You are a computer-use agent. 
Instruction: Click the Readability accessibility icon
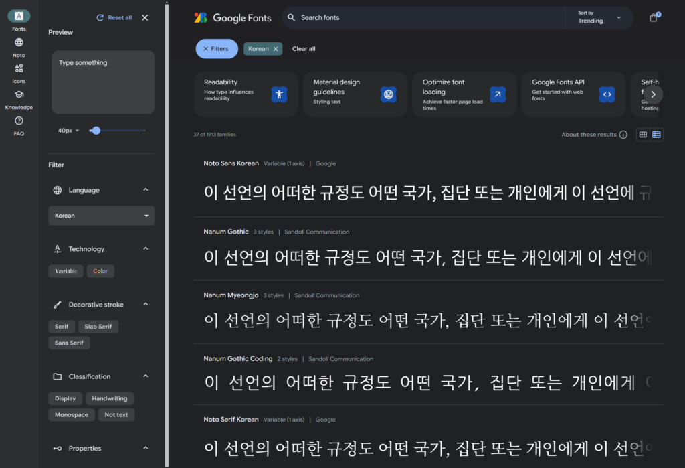pos(279,94)
